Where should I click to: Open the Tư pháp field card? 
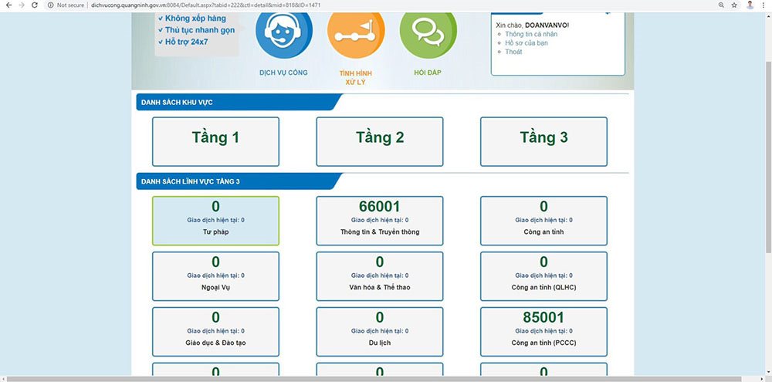point(215,221)
